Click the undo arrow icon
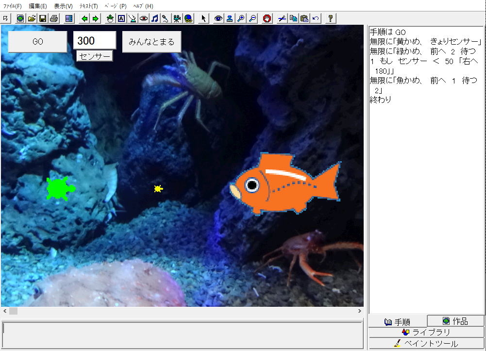 (316, 18)
